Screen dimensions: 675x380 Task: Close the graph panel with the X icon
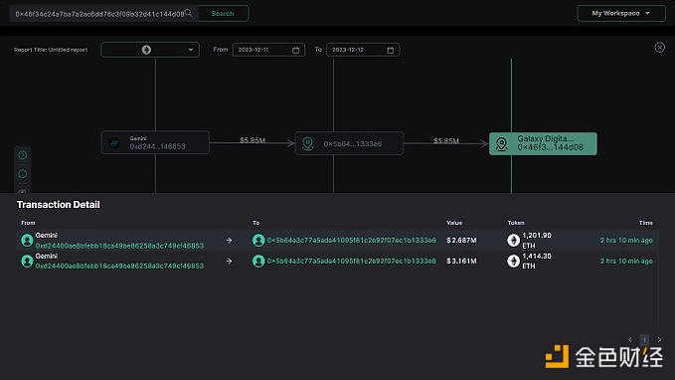point(659,48)
